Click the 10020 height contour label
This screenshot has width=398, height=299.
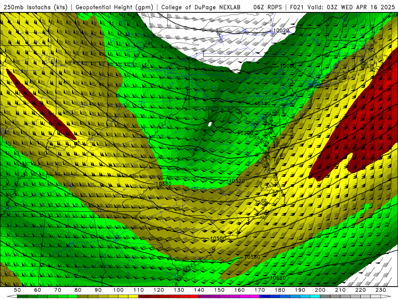pyautogui.click(x=281, y=30)
